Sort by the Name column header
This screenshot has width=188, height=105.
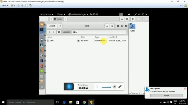click(x=63, y=37)
